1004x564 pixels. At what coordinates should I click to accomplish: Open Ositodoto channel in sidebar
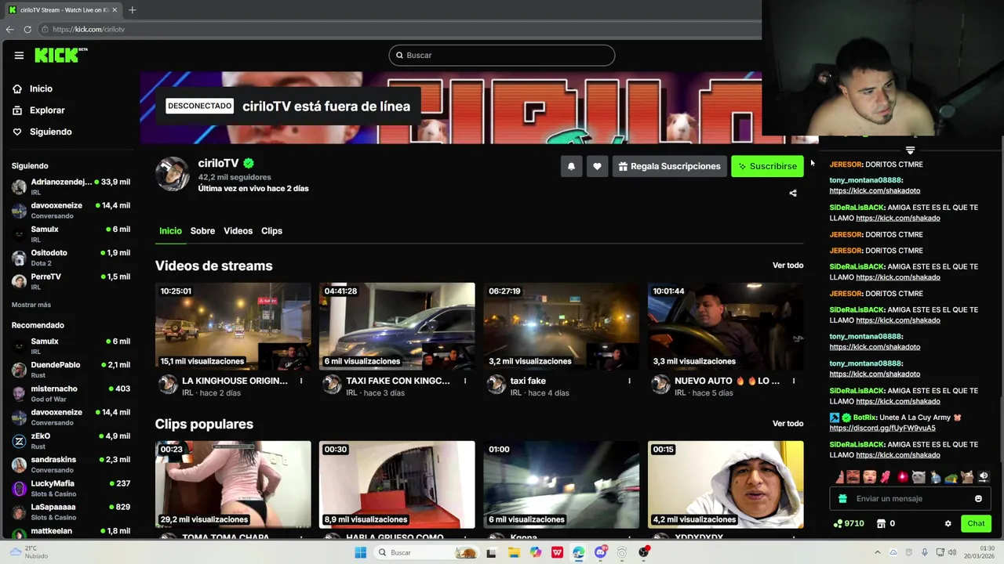click(x=71, y=258)
